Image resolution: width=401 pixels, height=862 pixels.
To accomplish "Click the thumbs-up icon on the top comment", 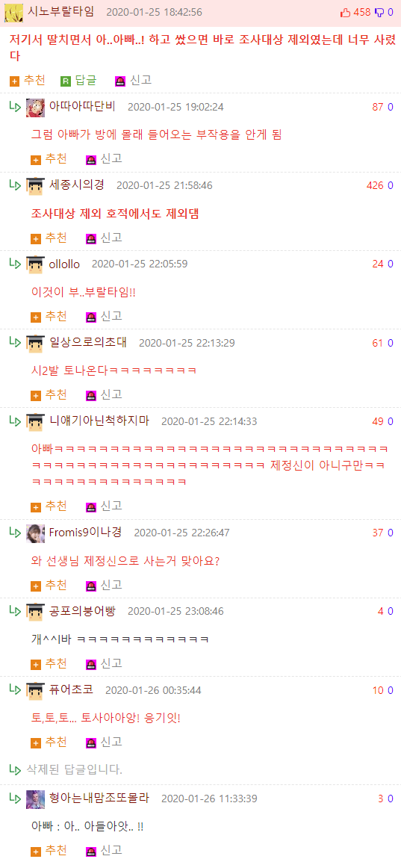I will click(346, 12).
